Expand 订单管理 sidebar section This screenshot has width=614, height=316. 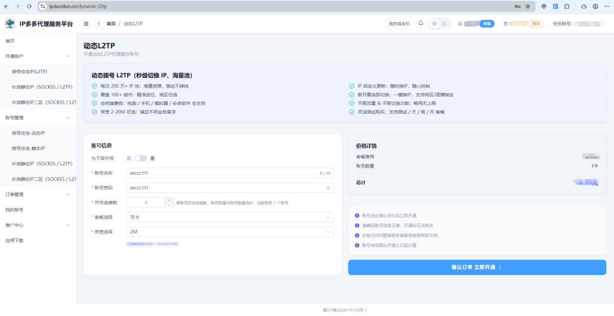coord(38,194)
